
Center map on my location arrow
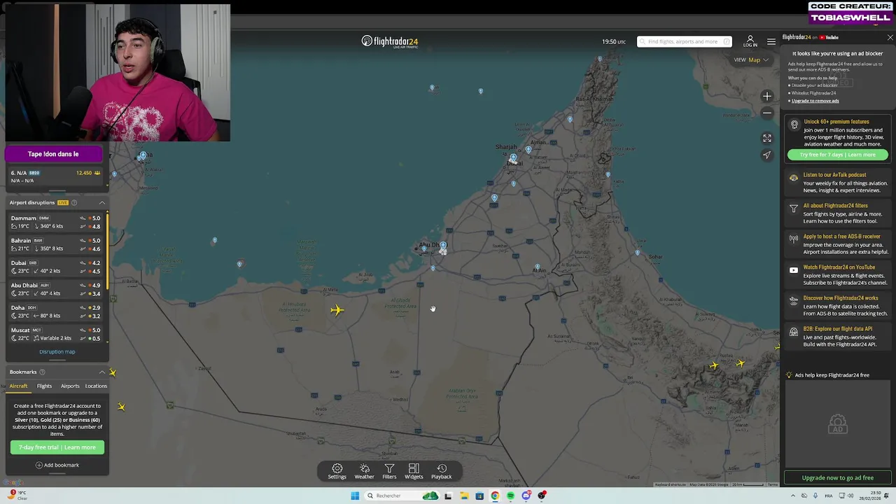pyautogui.click(x=767, y=155)
